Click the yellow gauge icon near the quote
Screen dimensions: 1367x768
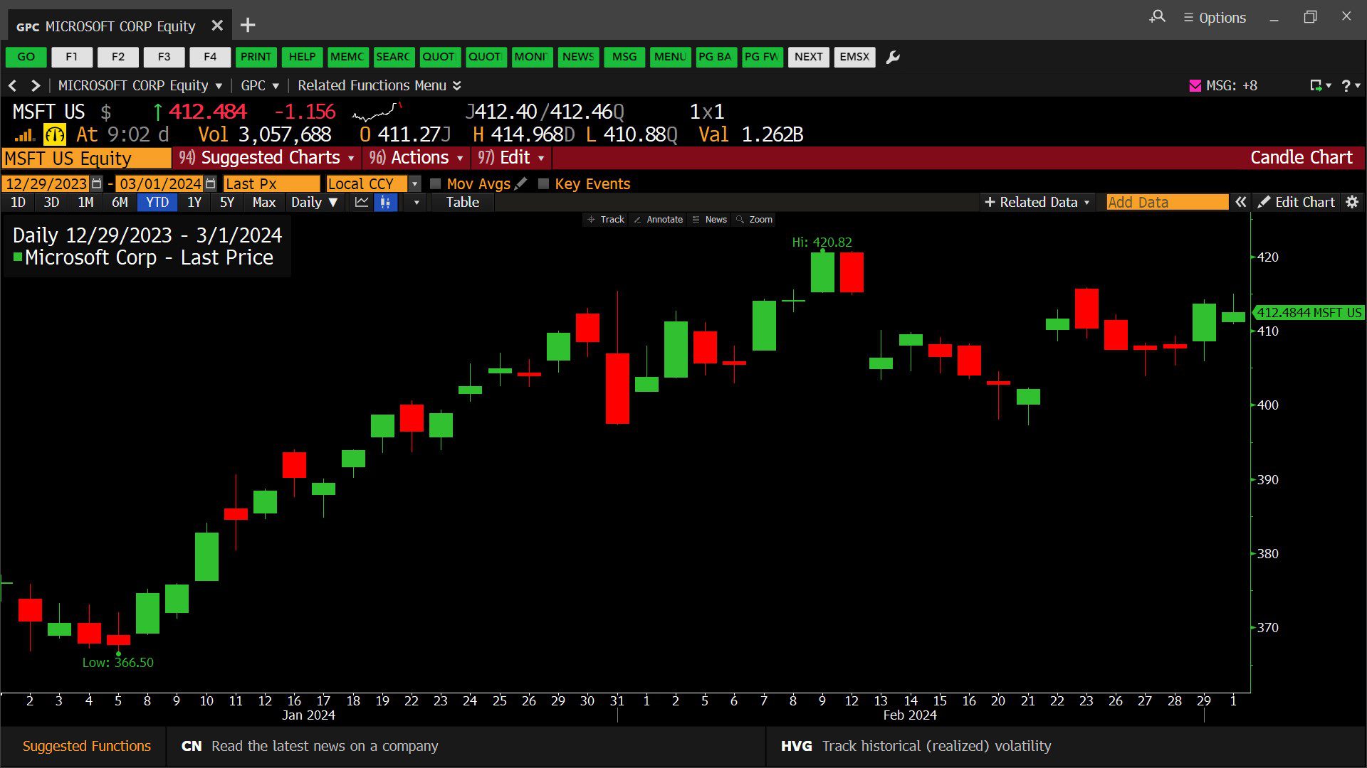[x=55, y=134]
